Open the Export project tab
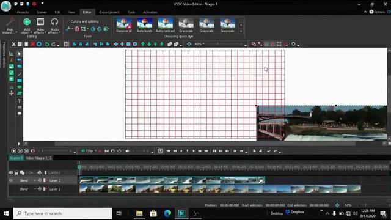Screen dimensions: 391x220 (x=109, y=12)
